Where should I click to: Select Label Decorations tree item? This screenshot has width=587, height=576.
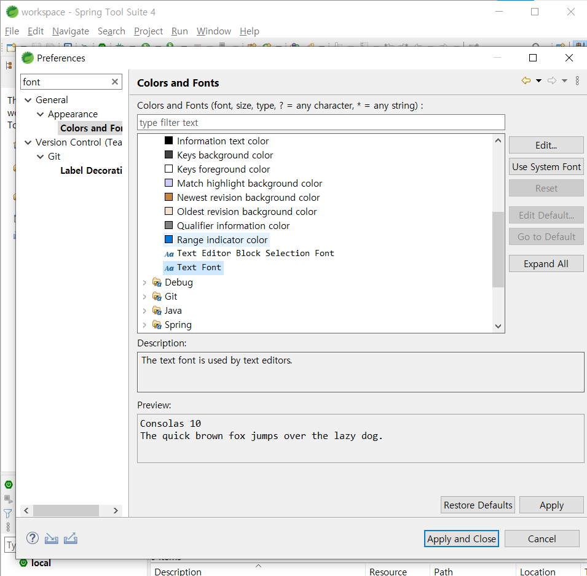pos(91,171)
